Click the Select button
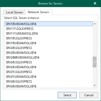This screenshot has width=101, height=101. pyautogui.click(x=67, y=95)
